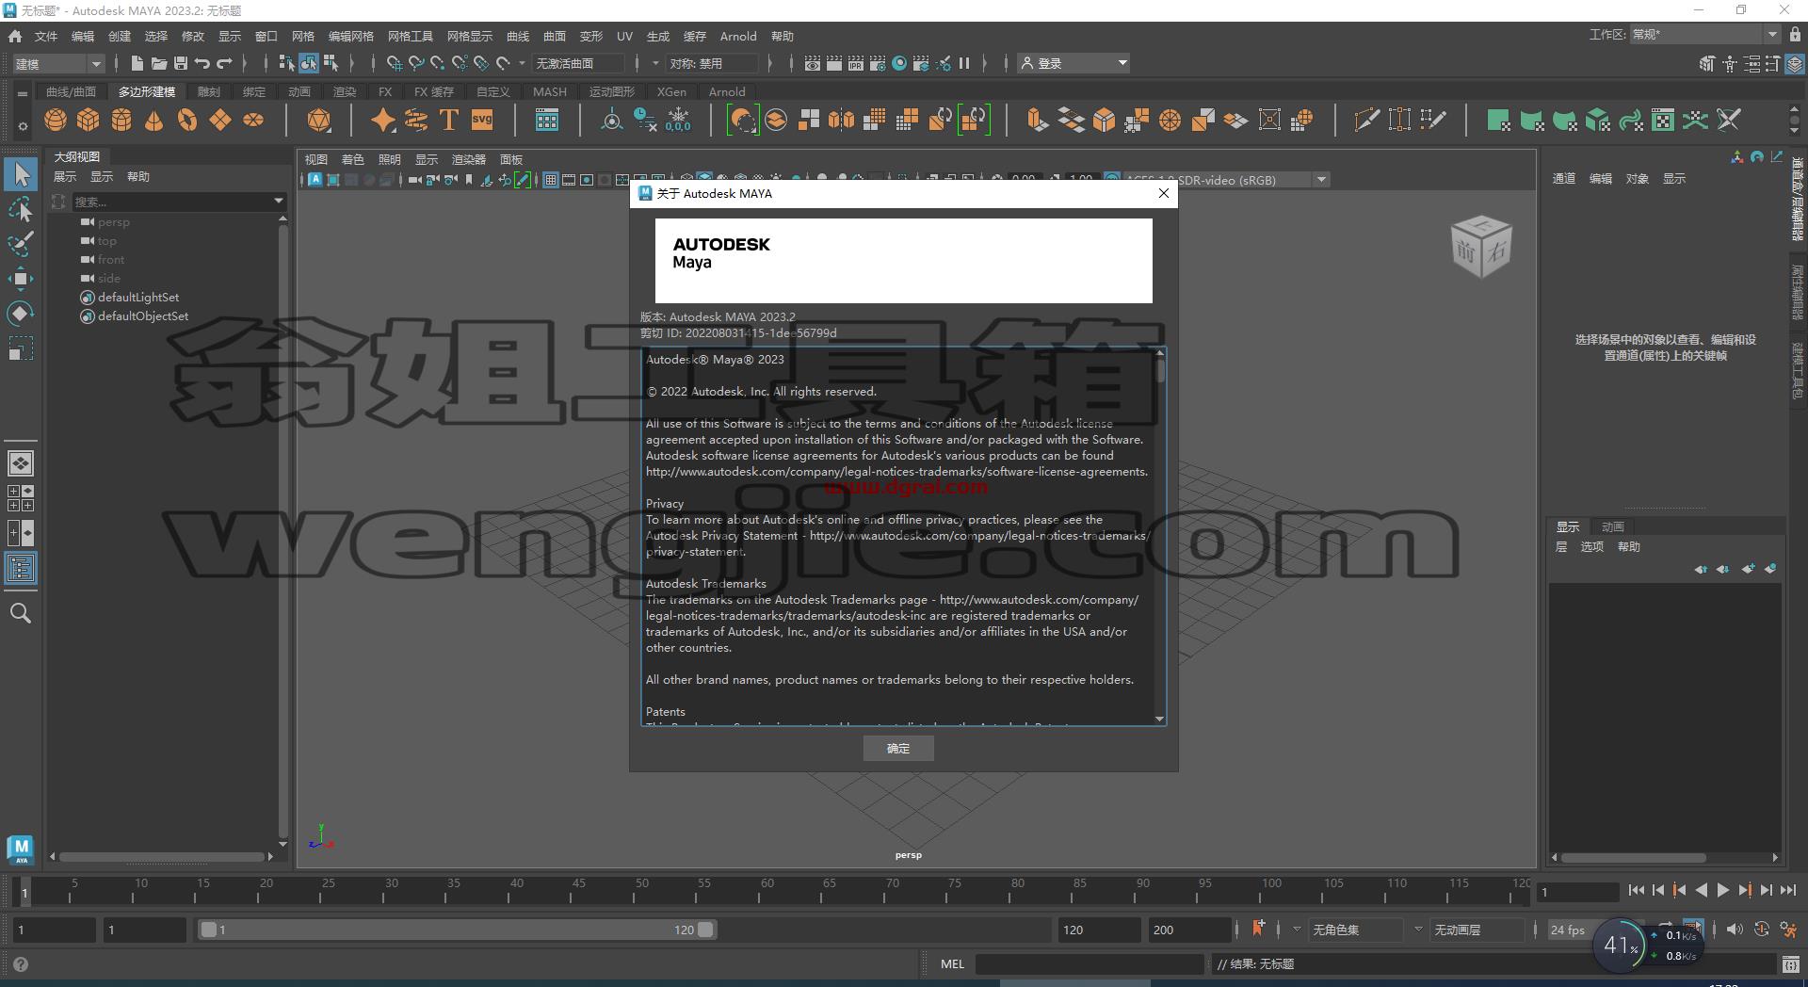Select the polygon sphere shelf icon
Viewport: 1808px width, 987px height.
(x=56, y=121)
